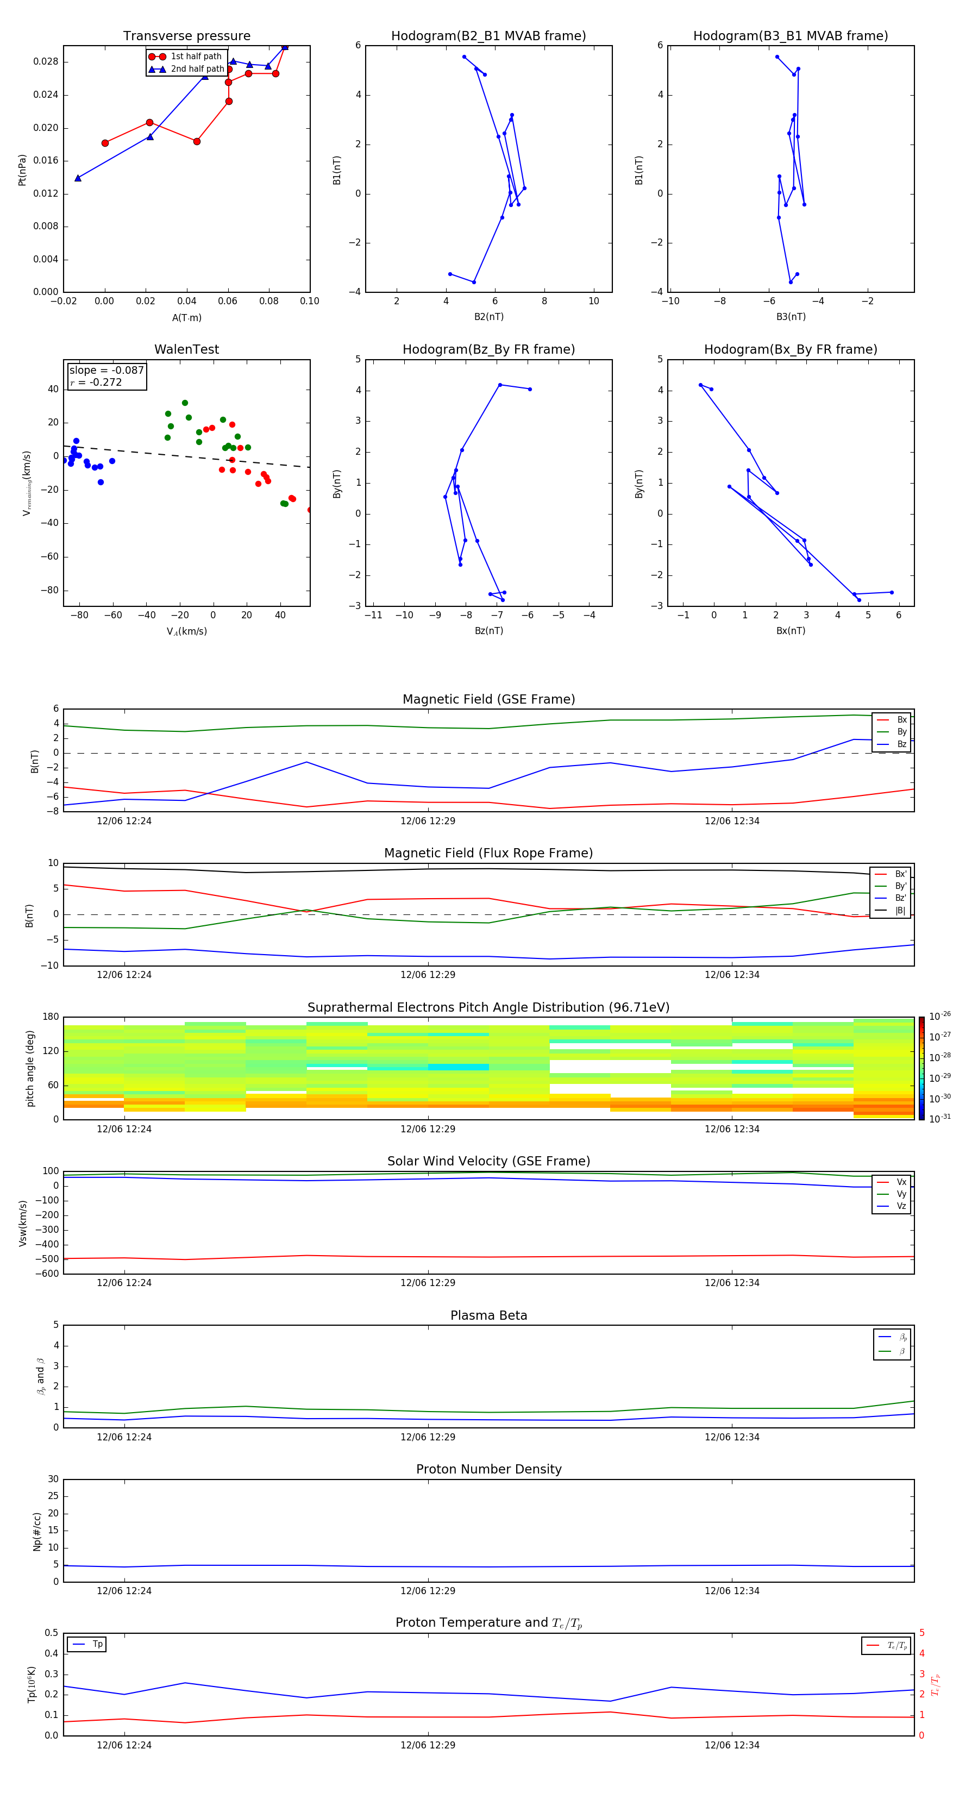Click the "Bz(nT)" x-axis label
Viewport: 978px width, 1793px height.
pyautogui.click(x=488, y=631)
